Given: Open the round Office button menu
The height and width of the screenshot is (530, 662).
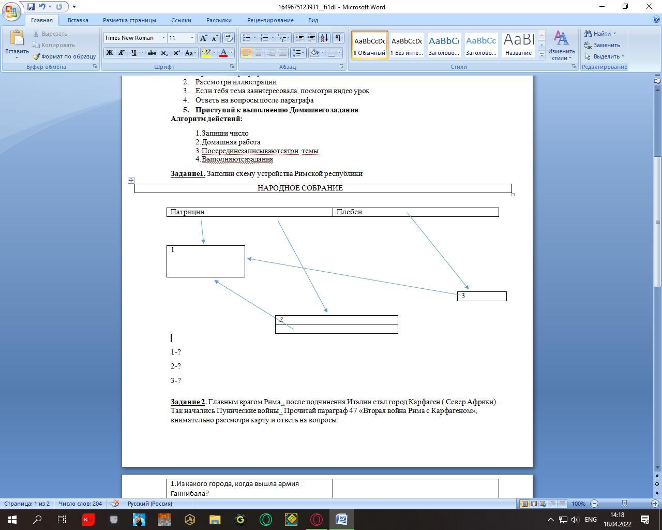Looking at the screenshot, I should click(11, 10).
